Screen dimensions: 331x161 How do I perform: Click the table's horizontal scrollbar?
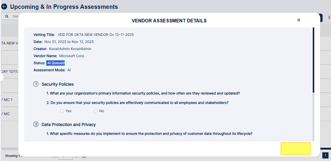coord(10,149)
